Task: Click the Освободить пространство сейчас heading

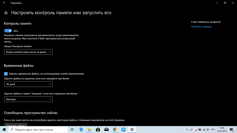Action: [x=31, y=113]
